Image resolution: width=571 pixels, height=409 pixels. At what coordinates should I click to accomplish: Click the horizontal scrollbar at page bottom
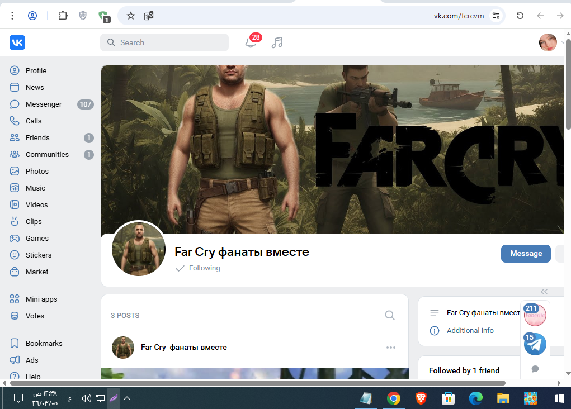pyautogui.click(x=257, y=383)
